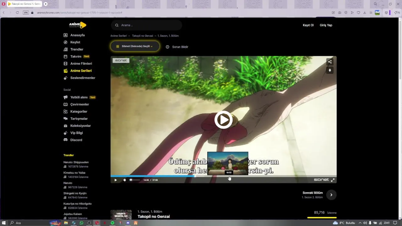402x226 pixels.
Task: Open Yetkili alımı page
Action: click(79, 97)
